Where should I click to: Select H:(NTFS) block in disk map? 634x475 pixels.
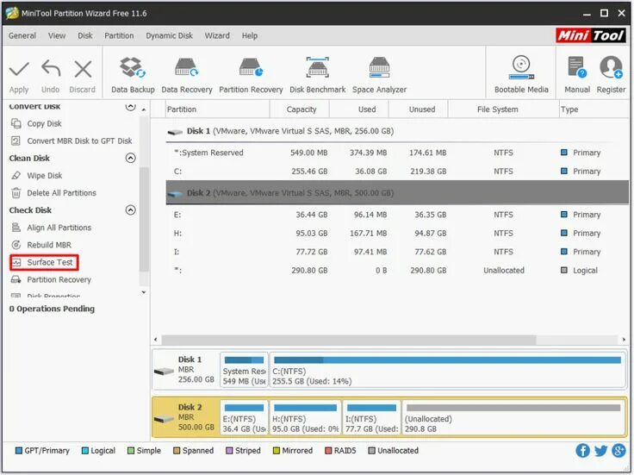pos(305,418)
